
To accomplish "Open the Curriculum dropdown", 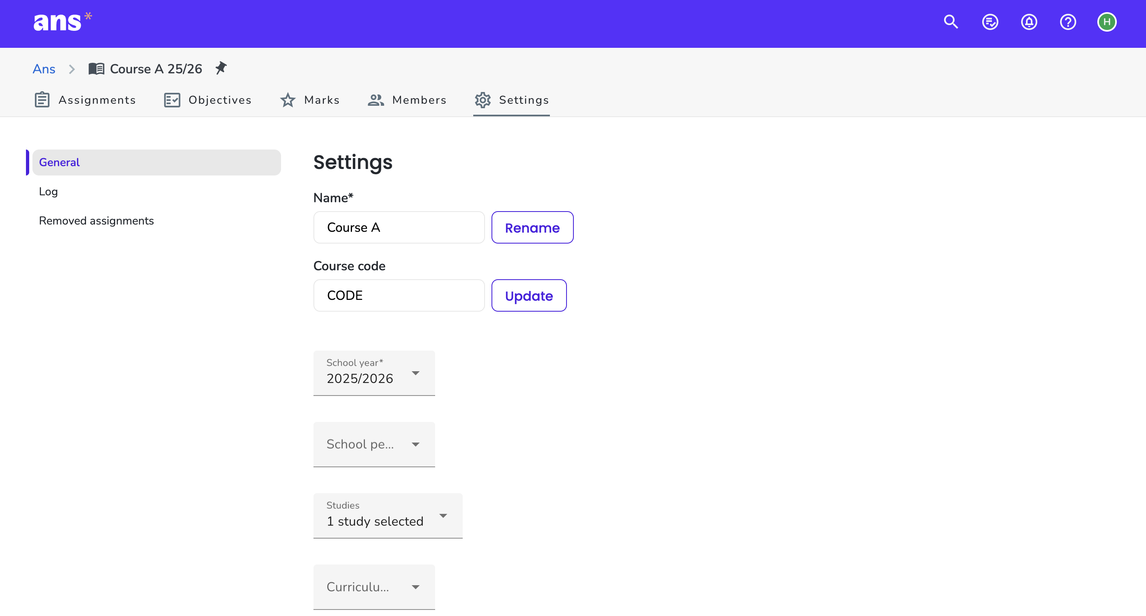I will pos(374,587).
